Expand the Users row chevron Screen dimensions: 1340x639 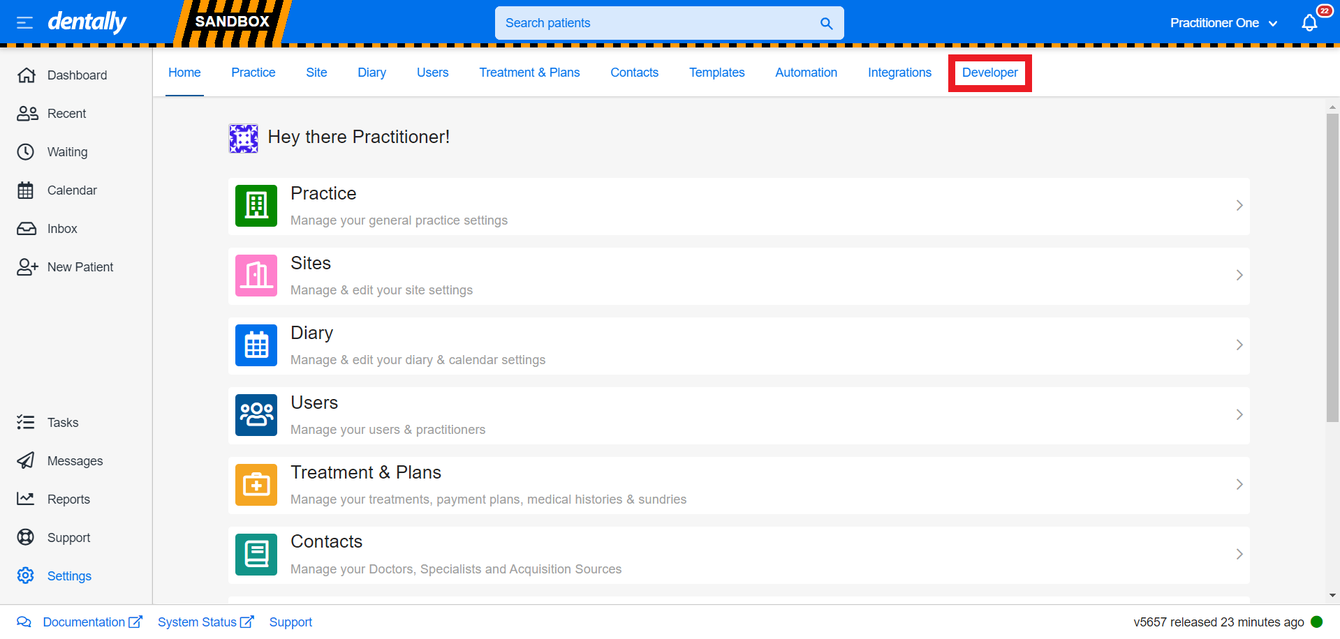1239,414
